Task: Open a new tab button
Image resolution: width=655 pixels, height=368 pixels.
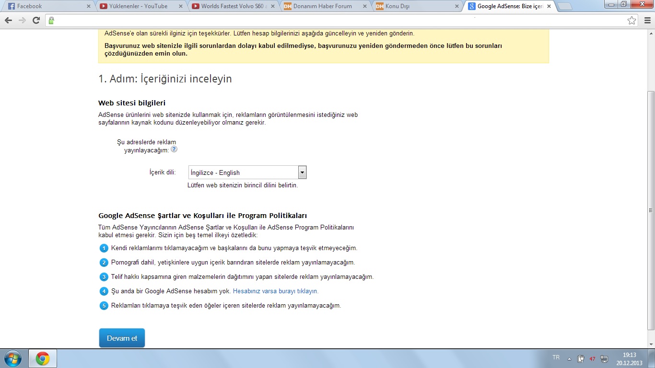Action: pyautogui.click(x=565, y=7)
